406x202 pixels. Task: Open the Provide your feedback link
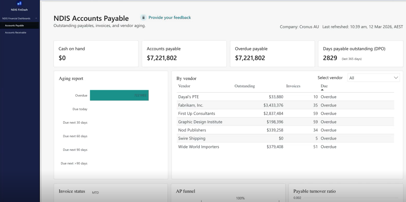(170, 17)
